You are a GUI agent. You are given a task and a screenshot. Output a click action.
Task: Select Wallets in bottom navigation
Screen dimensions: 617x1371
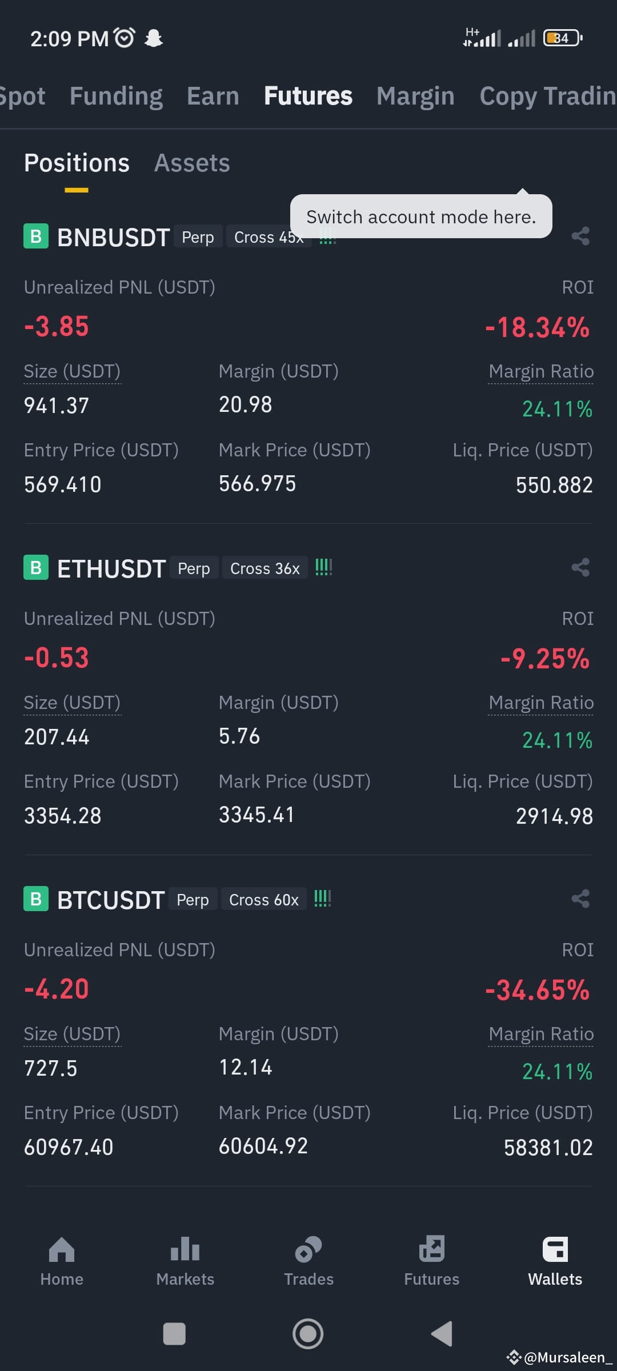pyautogui.click(x=555, y=1261)
